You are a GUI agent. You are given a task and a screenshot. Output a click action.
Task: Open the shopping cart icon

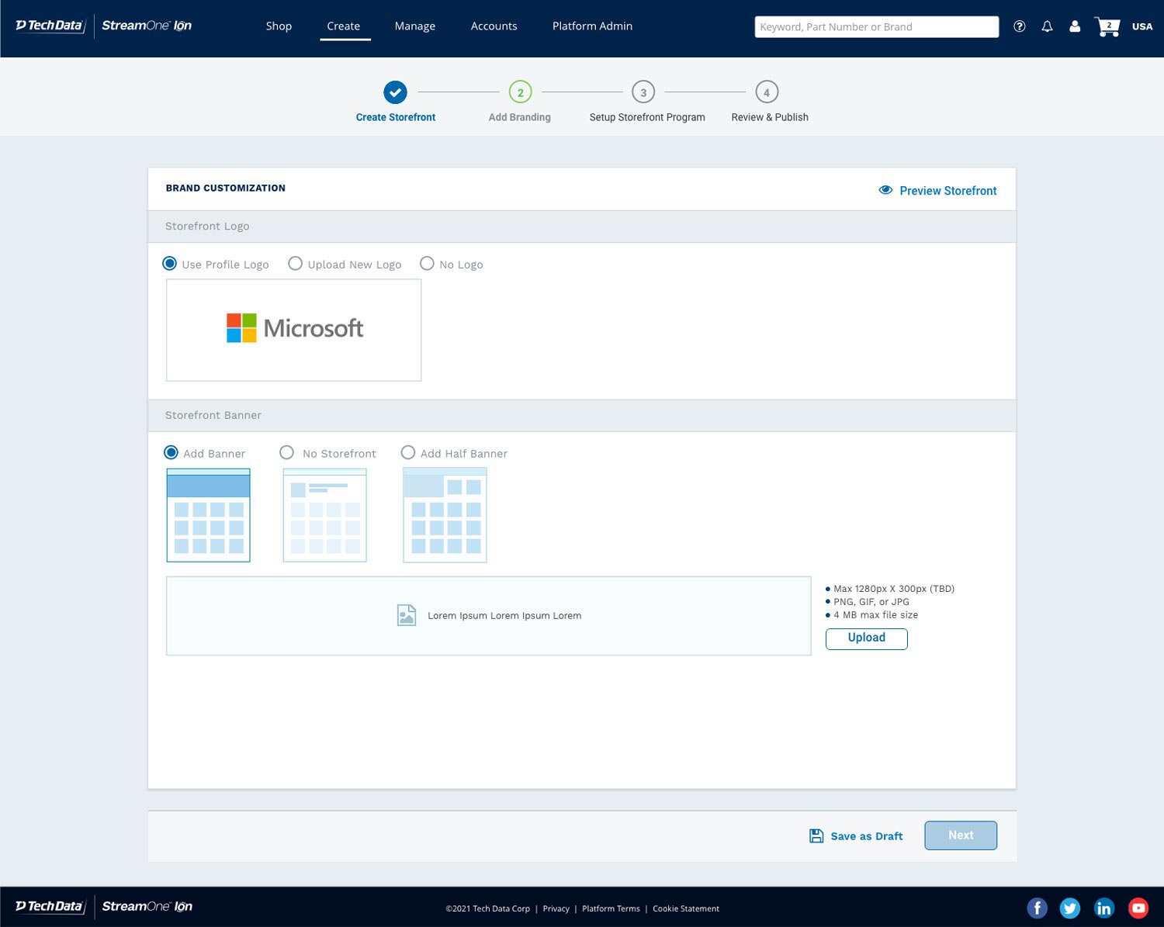pos(1107,27)
